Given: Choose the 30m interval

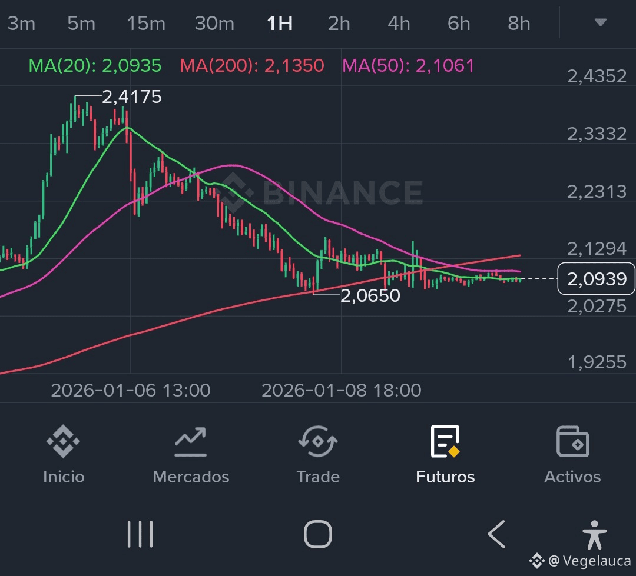Looking at the screenshot, I should [x=214, y=24].
